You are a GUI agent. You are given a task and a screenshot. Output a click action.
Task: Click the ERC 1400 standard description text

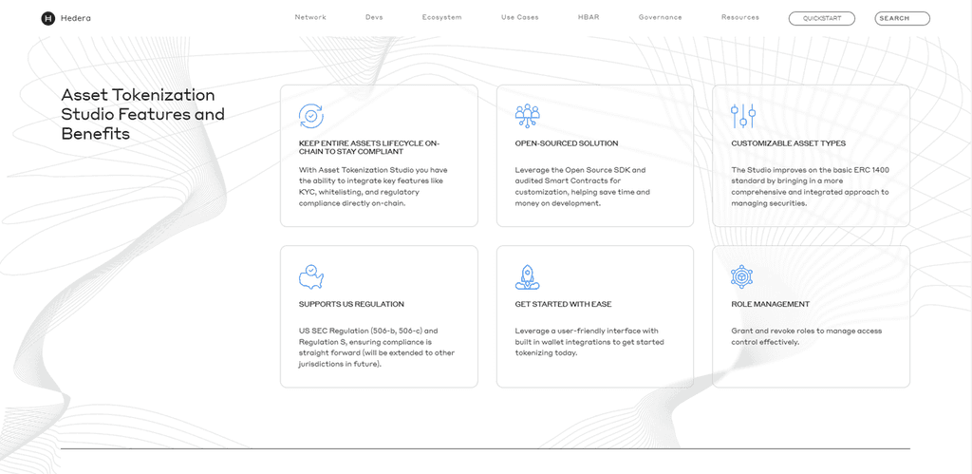(811, 187)
